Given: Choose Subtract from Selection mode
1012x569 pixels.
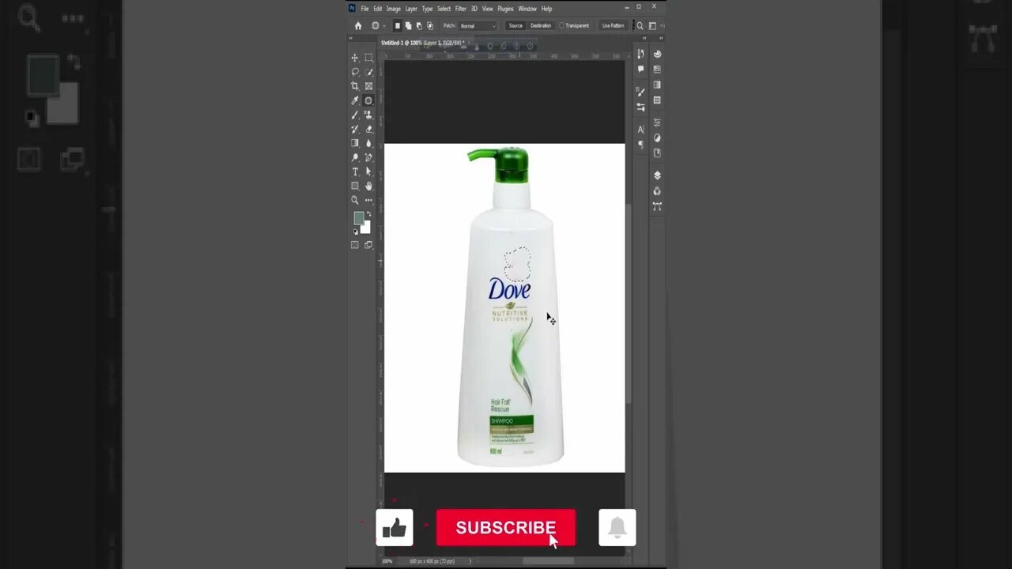Looking at the screenshot, I should (x=419, y=25).
